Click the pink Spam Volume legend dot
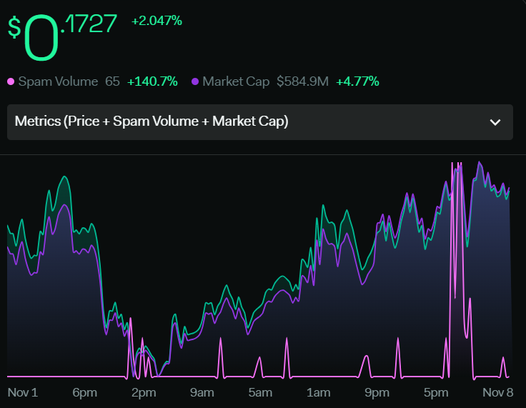The image size is (526, 408). (11, 81)
